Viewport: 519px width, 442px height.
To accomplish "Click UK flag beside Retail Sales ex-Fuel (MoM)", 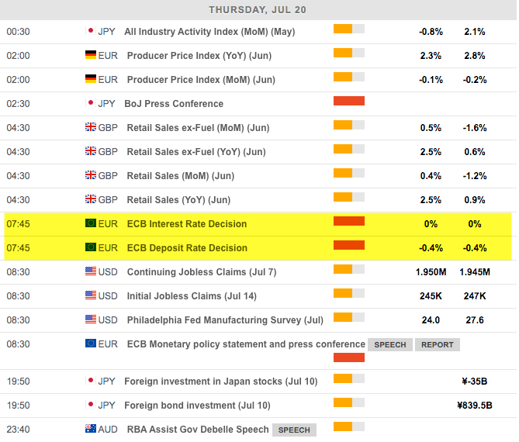I will click(x=90, y=126).
